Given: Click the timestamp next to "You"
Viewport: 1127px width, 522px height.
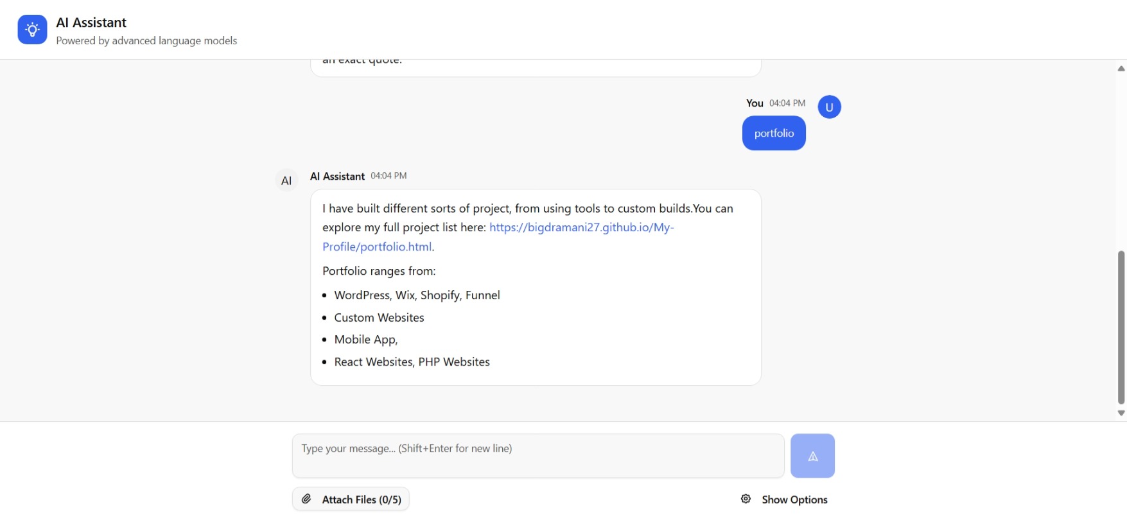Looking at the screenshot, I should (787, 103).
